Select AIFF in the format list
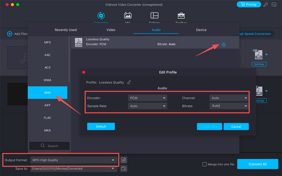 point(48,105)
